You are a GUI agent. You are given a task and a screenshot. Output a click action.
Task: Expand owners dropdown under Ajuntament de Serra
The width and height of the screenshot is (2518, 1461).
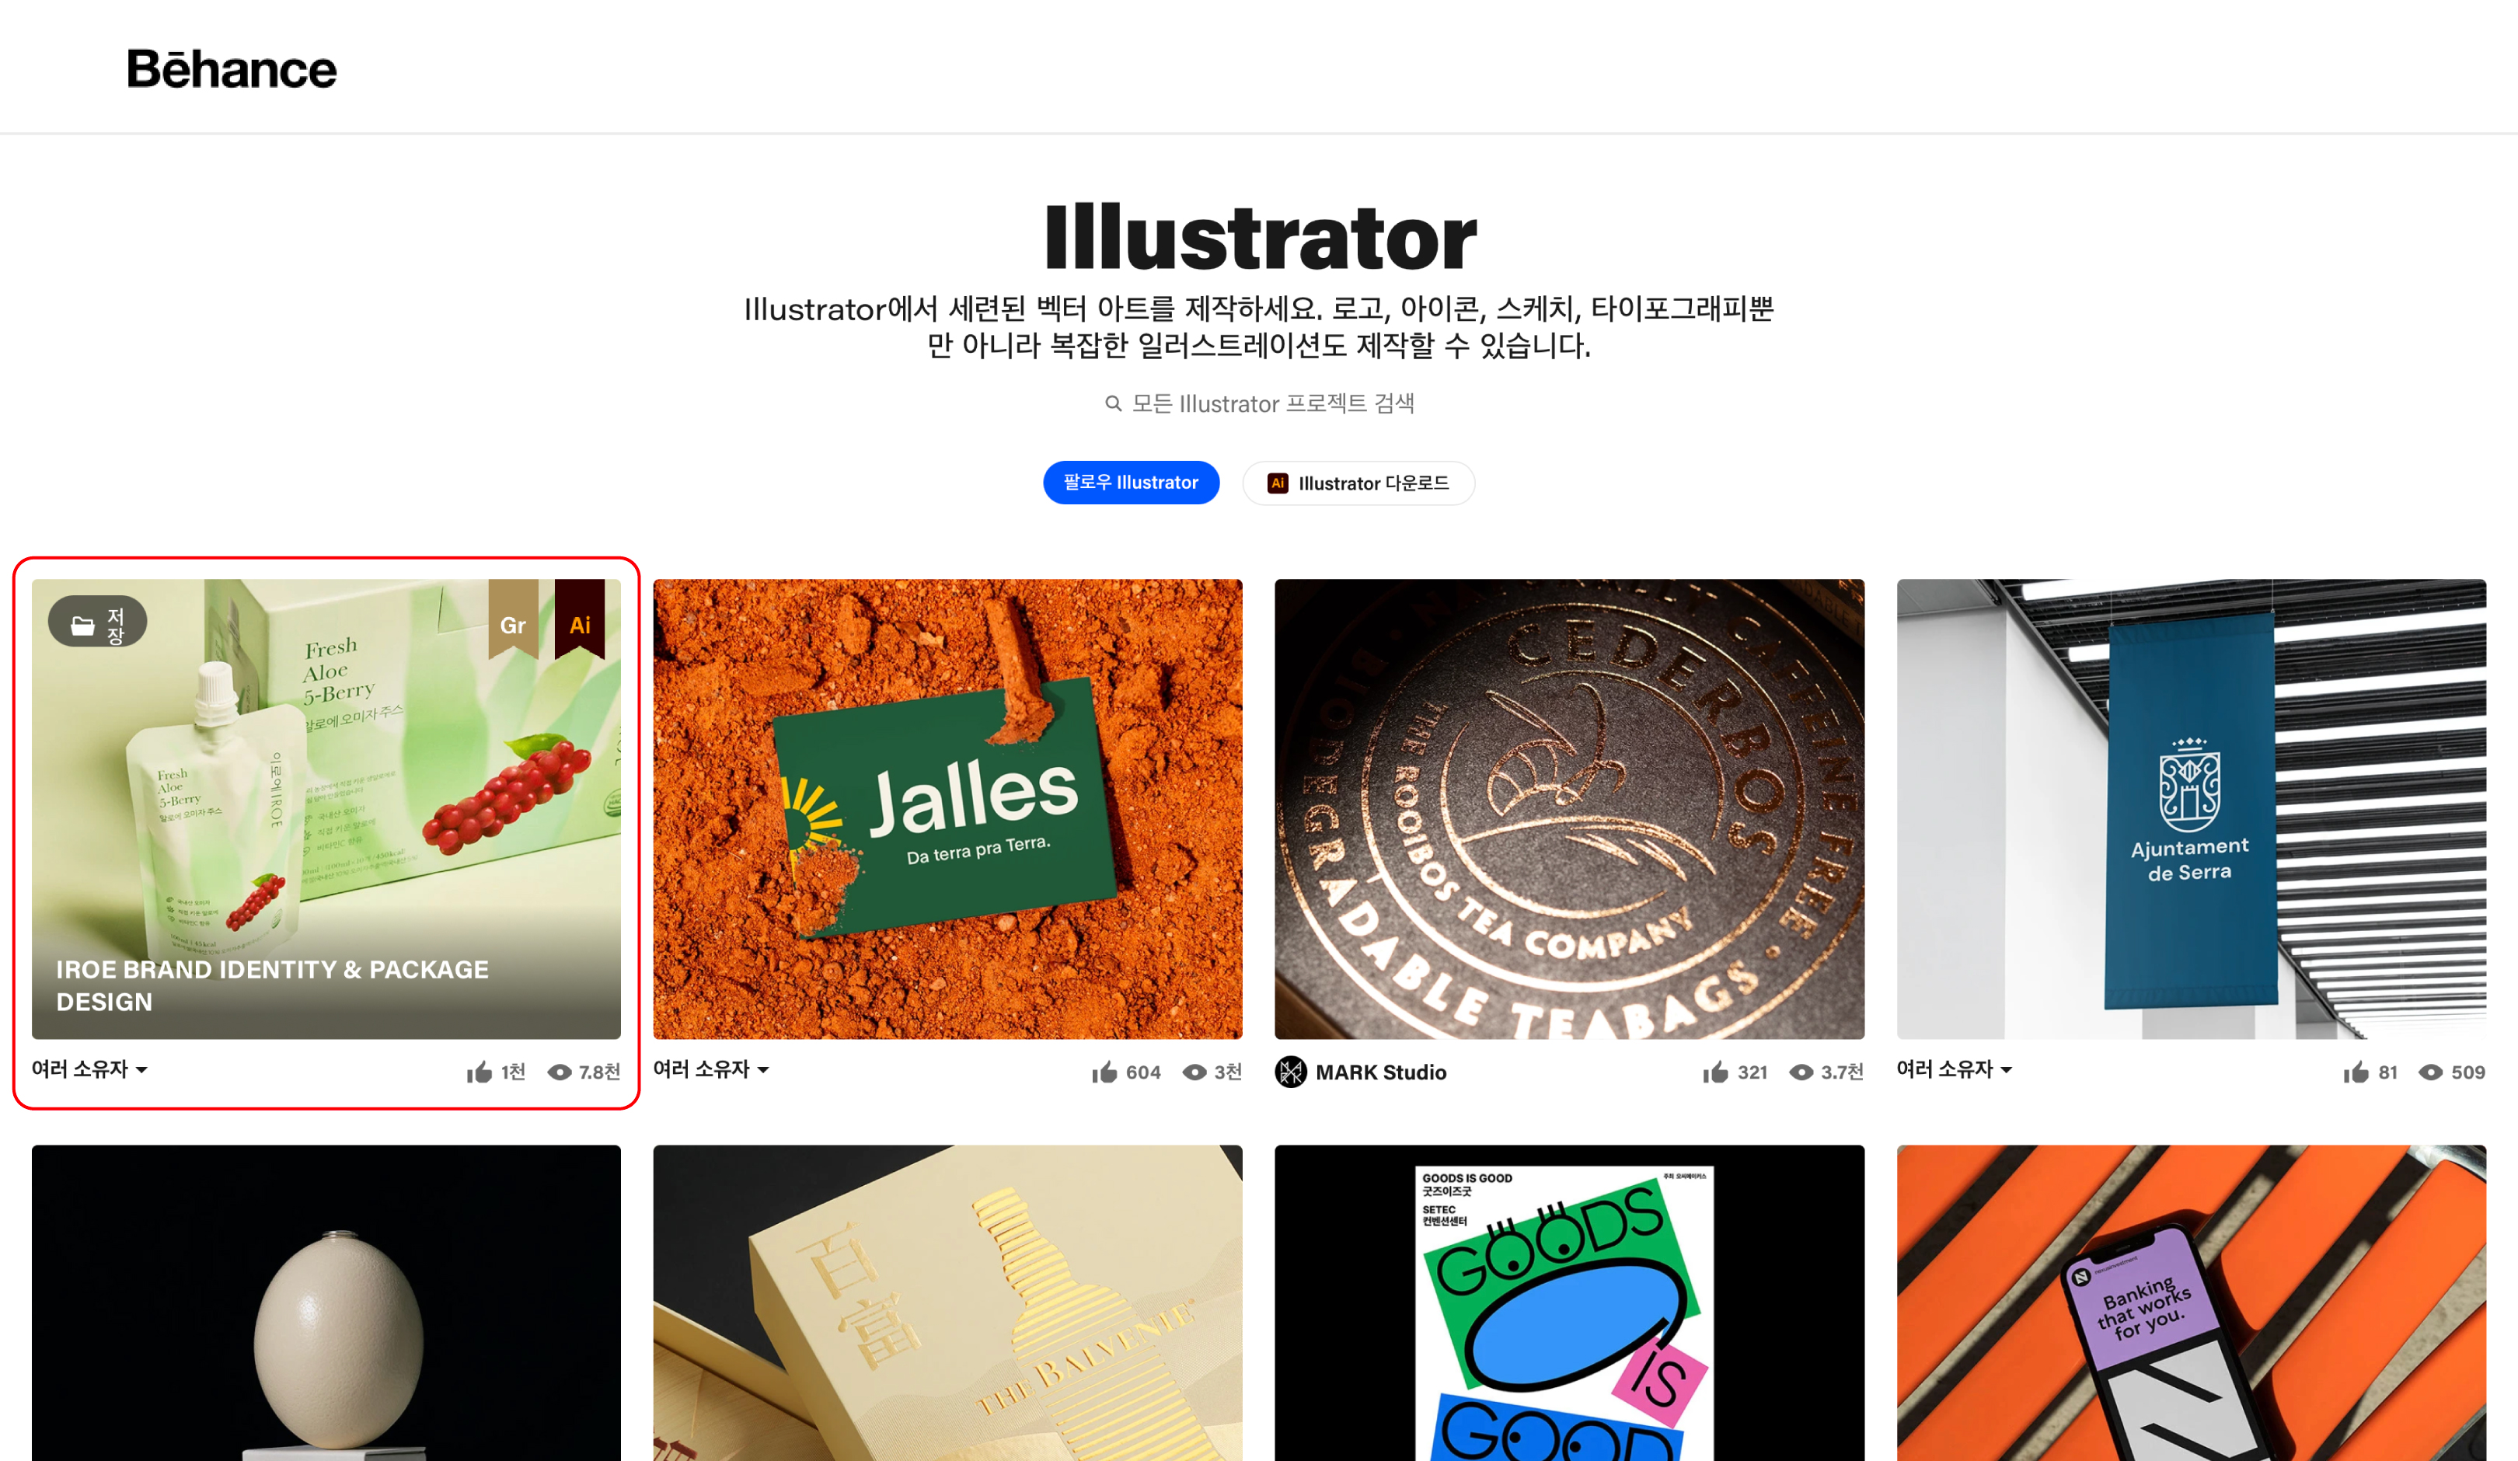1955,1069
